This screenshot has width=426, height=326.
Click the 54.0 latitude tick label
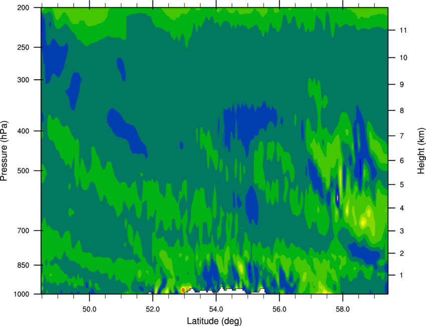216,309
